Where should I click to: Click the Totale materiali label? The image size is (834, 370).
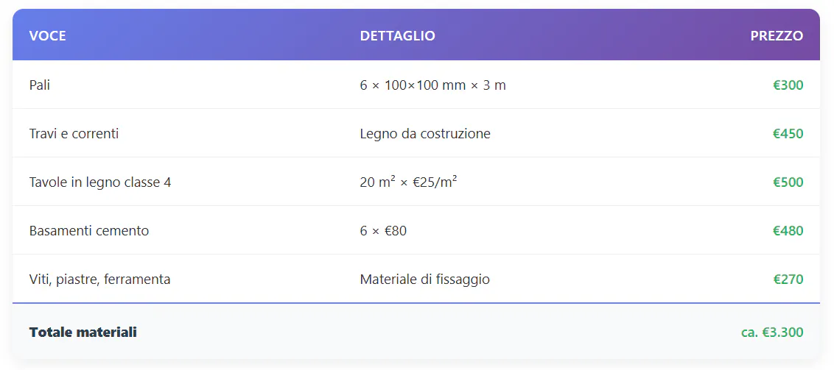[83, 332]
